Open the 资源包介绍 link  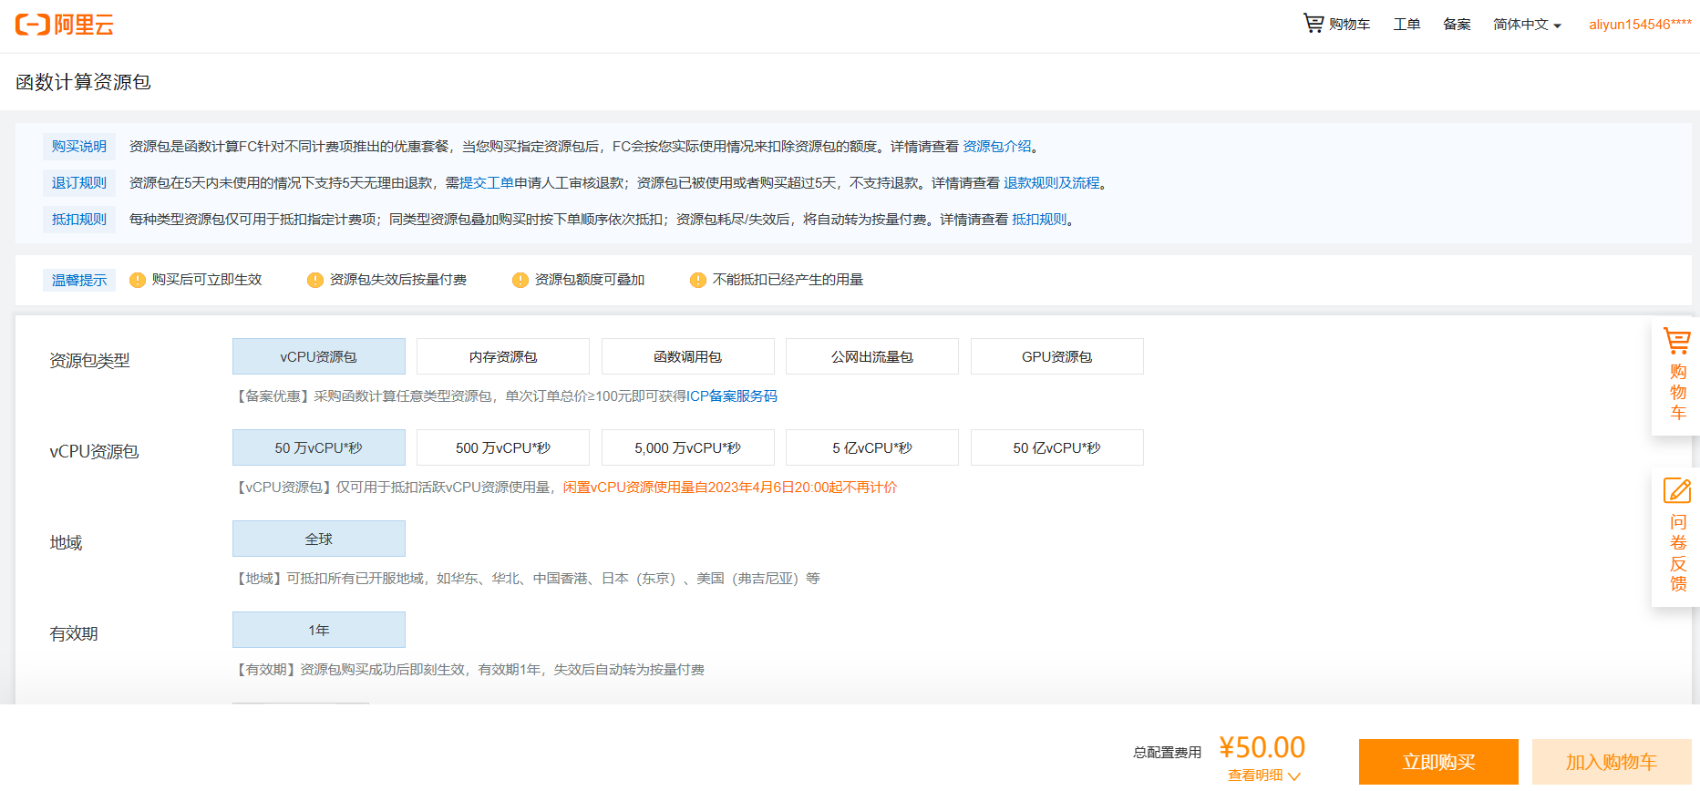(997, 147)
